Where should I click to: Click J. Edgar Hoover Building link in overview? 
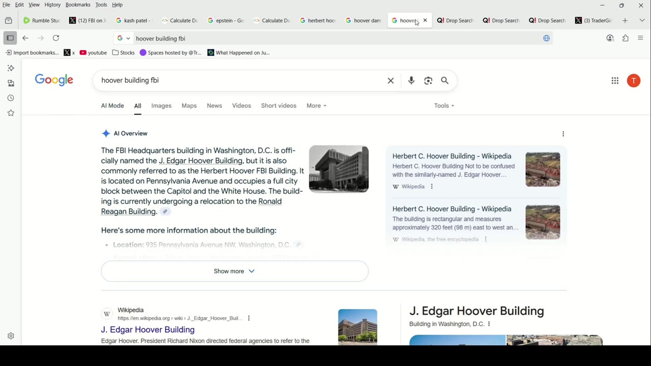tap(200, 161)
